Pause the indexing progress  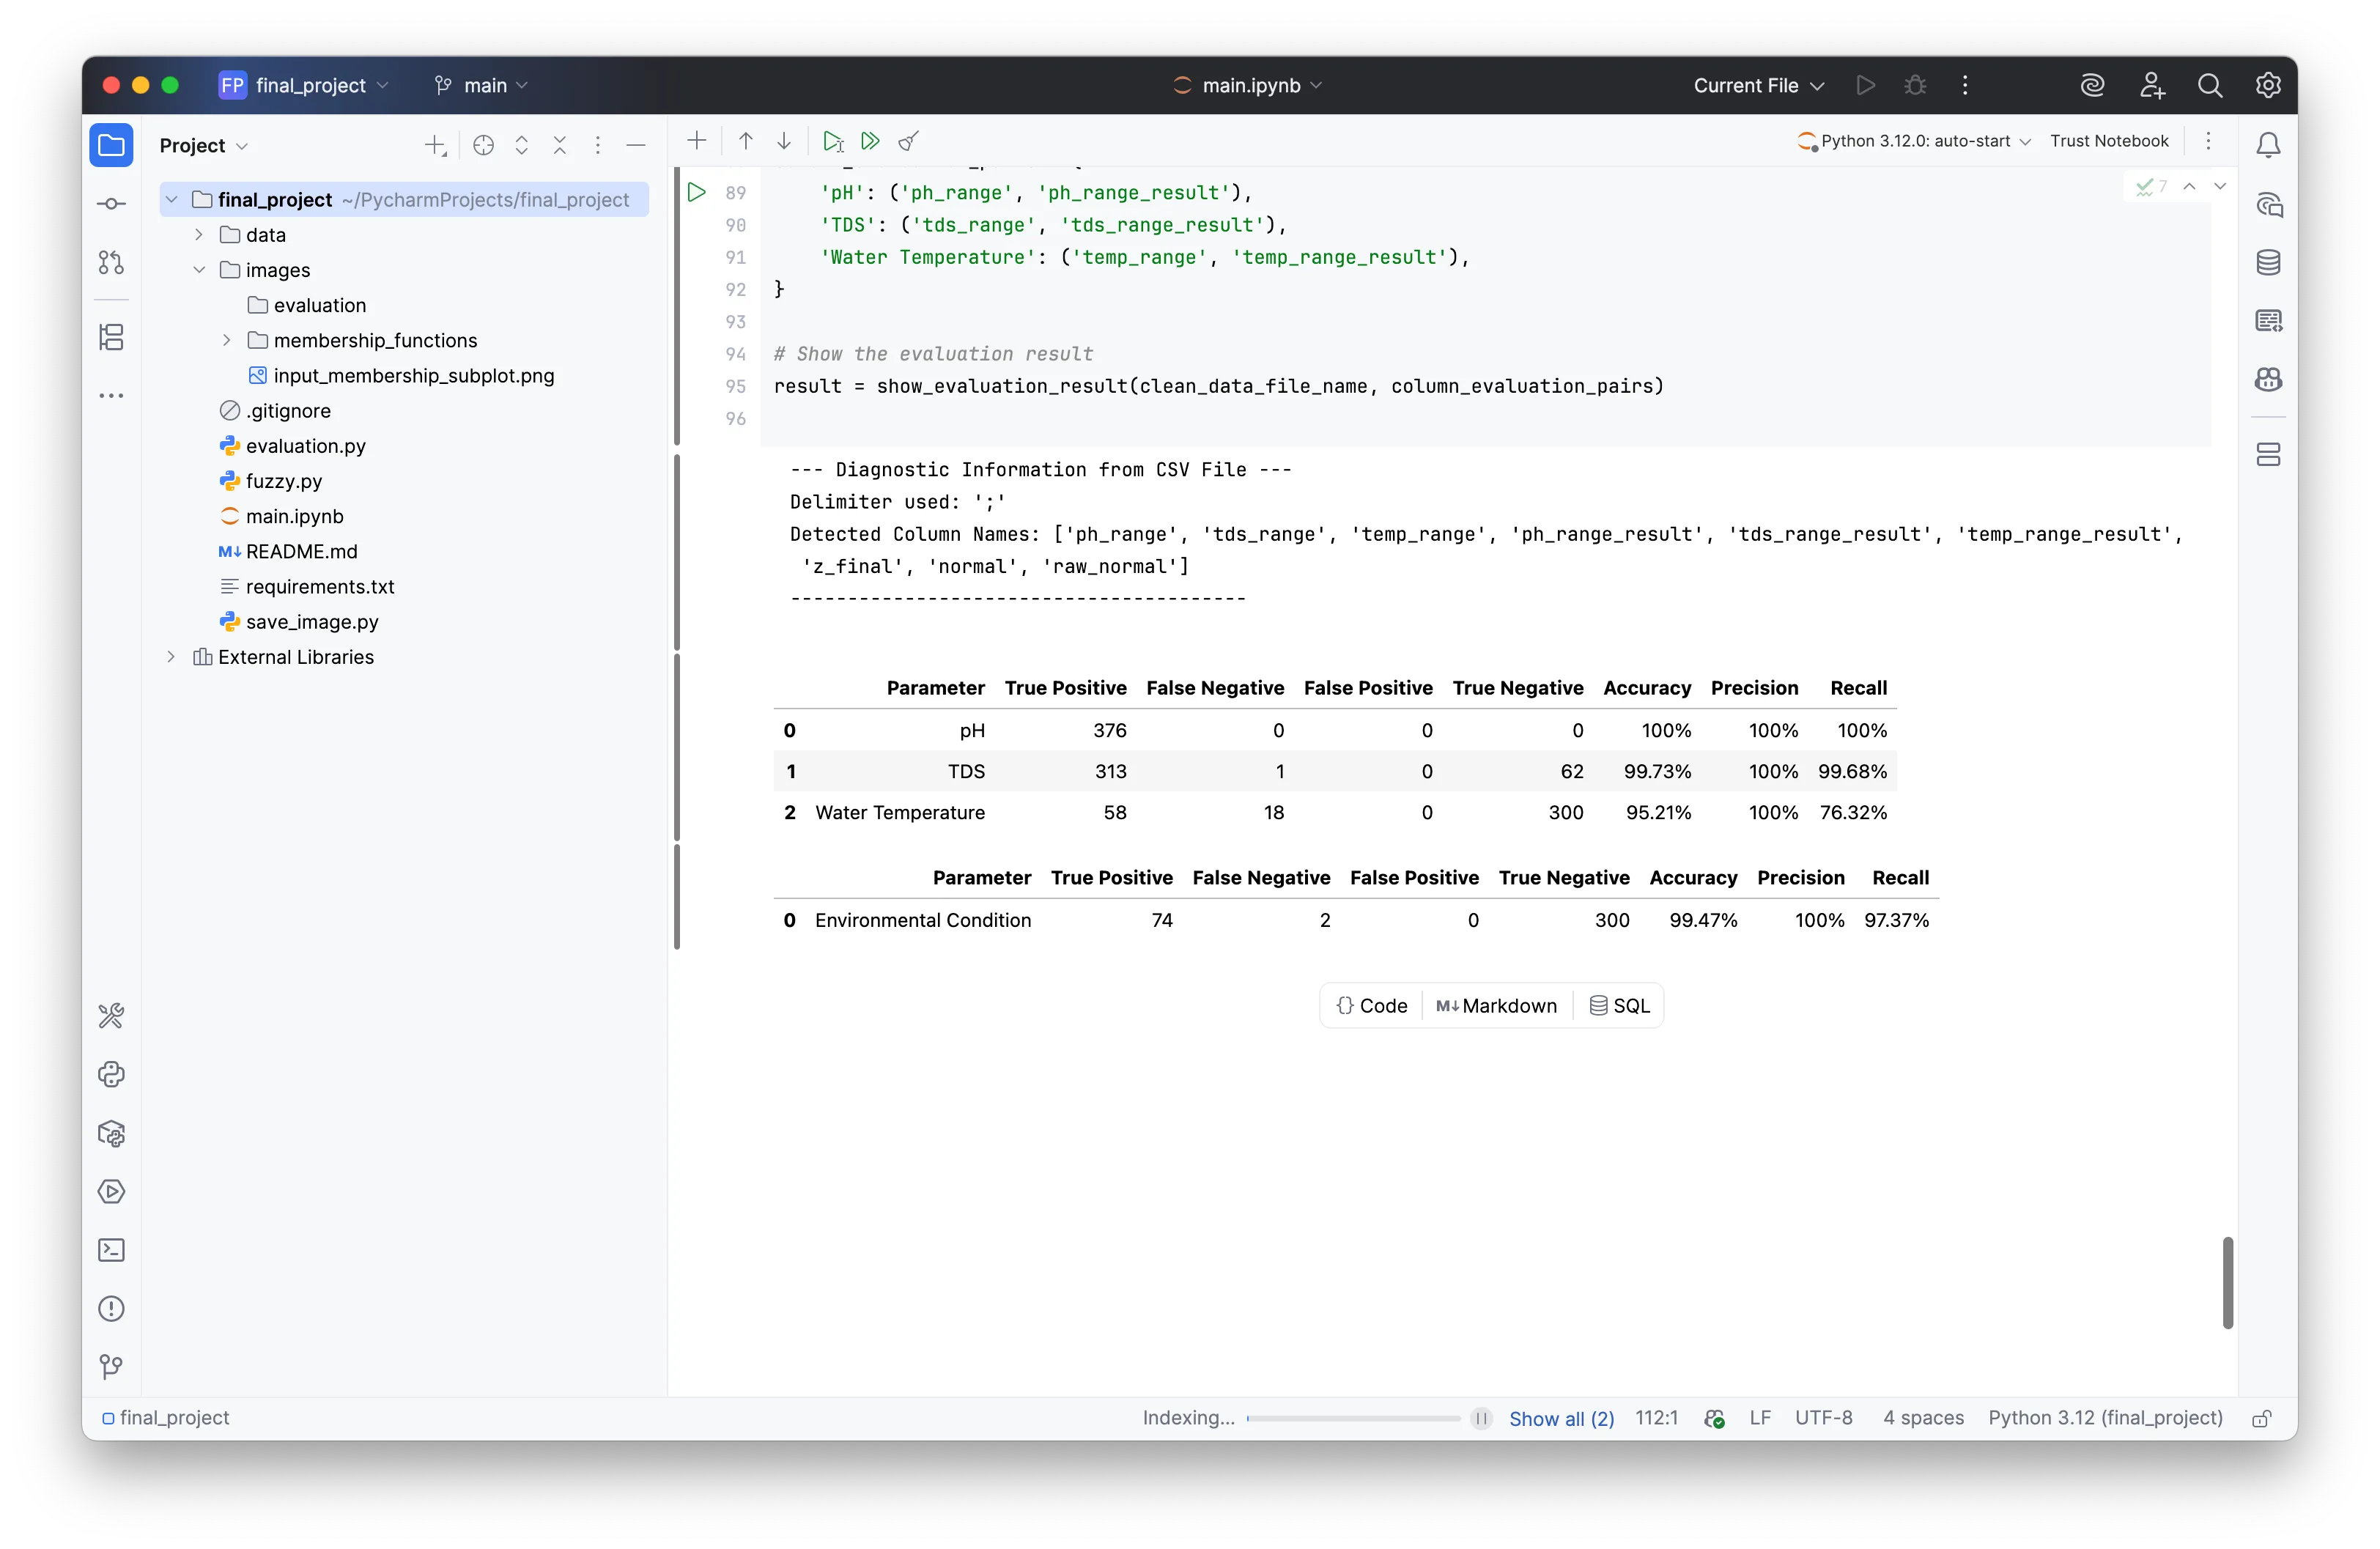[x=1482, y=1418]
